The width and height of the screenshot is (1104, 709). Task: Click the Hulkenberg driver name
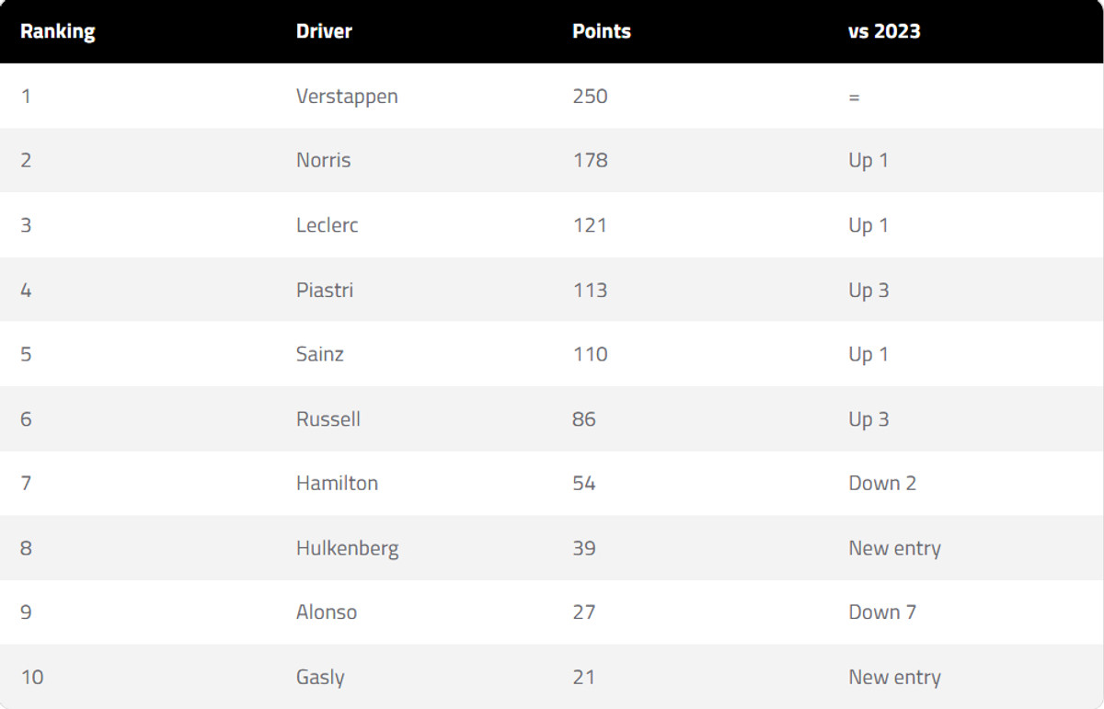tap(347, 548)
